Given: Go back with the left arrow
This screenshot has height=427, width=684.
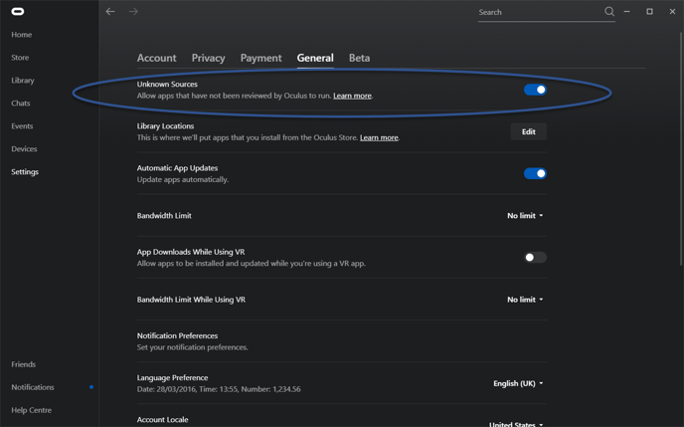Looking at the screenshot, I should (110, 11).
